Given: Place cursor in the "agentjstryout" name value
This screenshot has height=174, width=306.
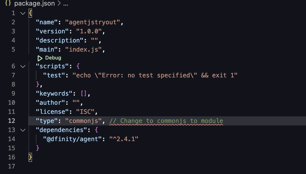Looking at the screenshot, I should click(93, 22).
